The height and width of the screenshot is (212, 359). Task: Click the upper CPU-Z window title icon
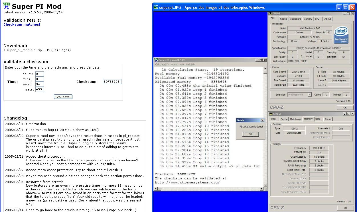271,13
